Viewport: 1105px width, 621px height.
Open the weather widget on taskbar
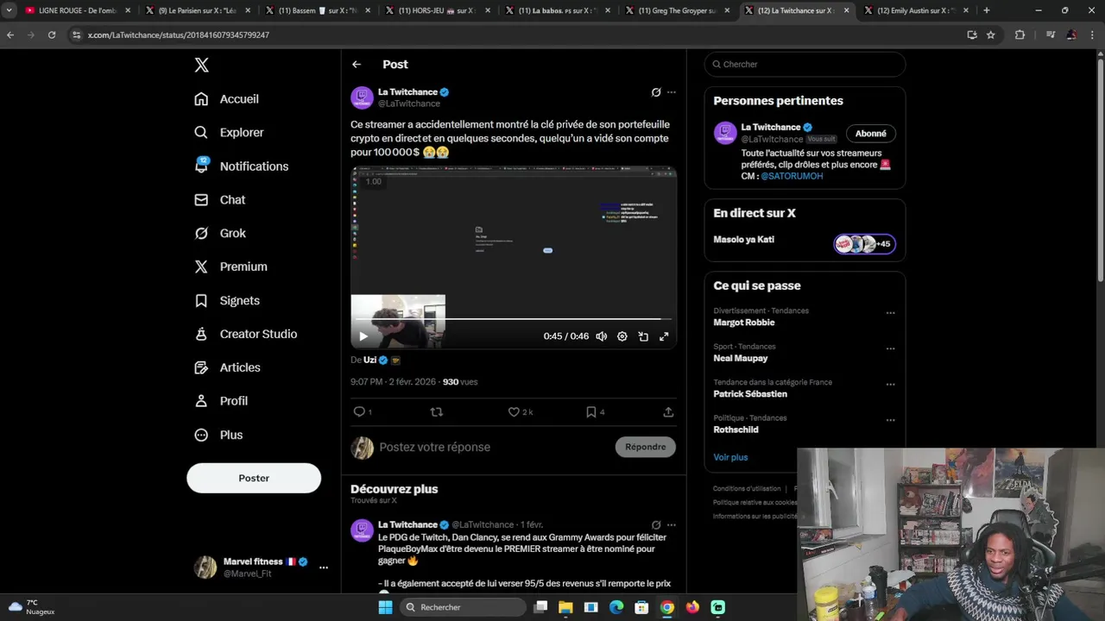[31, 607]
